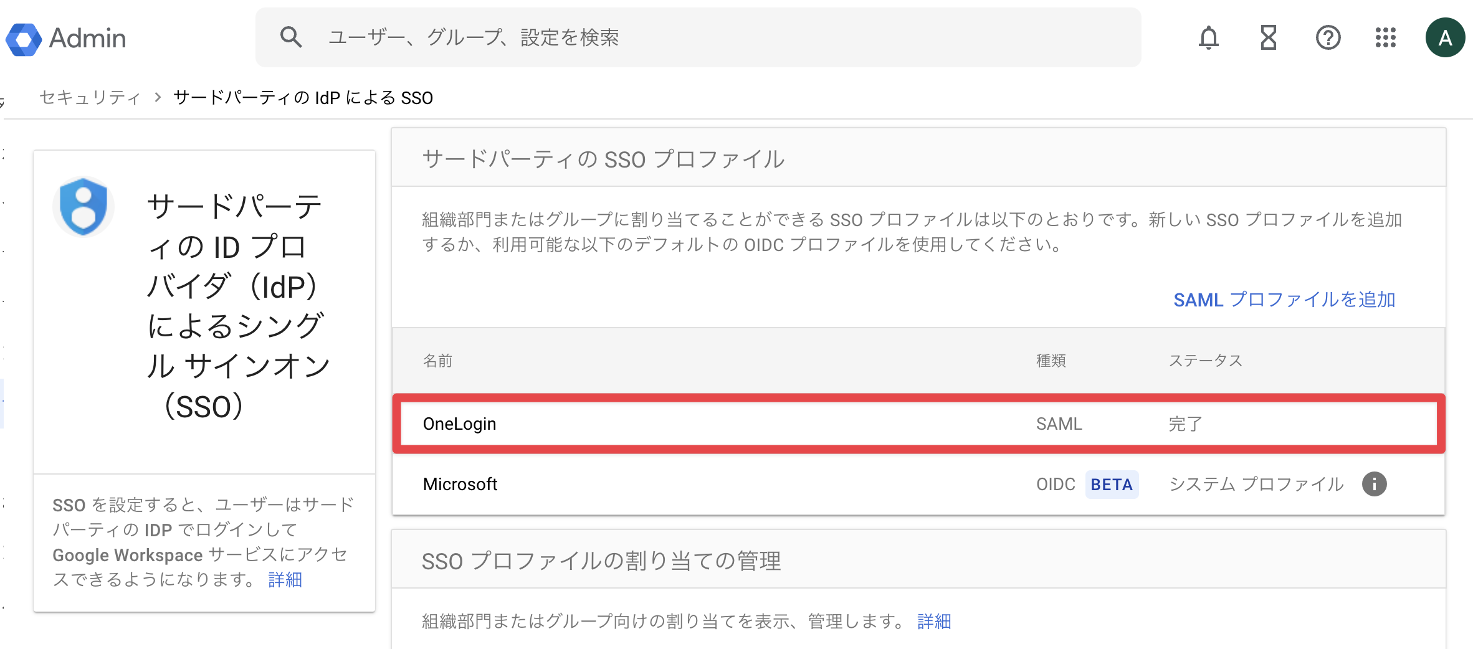Image resolution: width=1473 pixels, height=649 pixels.
Task: Click サードパーティの SSO プロファイル heading
Action: (603, 159)
